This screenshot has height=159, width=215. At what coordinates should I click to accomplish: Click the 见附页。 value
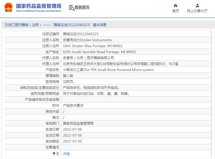pyautogui.click(x=69, y=82)
